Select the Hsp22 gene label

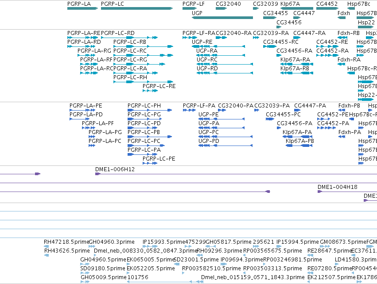[366, 22]
